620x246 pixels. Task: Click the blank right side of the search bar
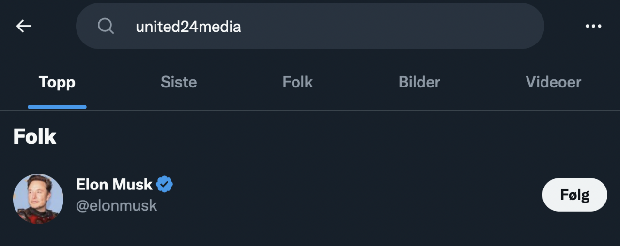(412, 26)
